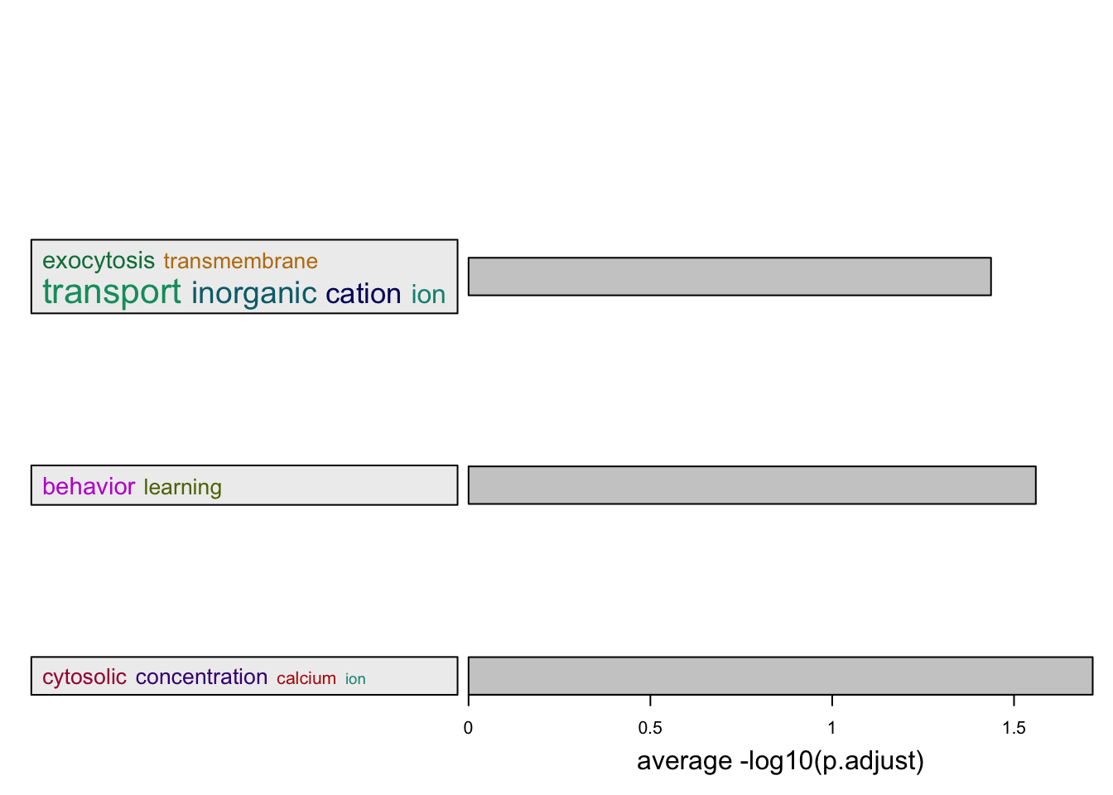The width and height of the screenshot is (1113, 795).
Task: Select the dark blue word 'cation'
Action: coord(364,294)
